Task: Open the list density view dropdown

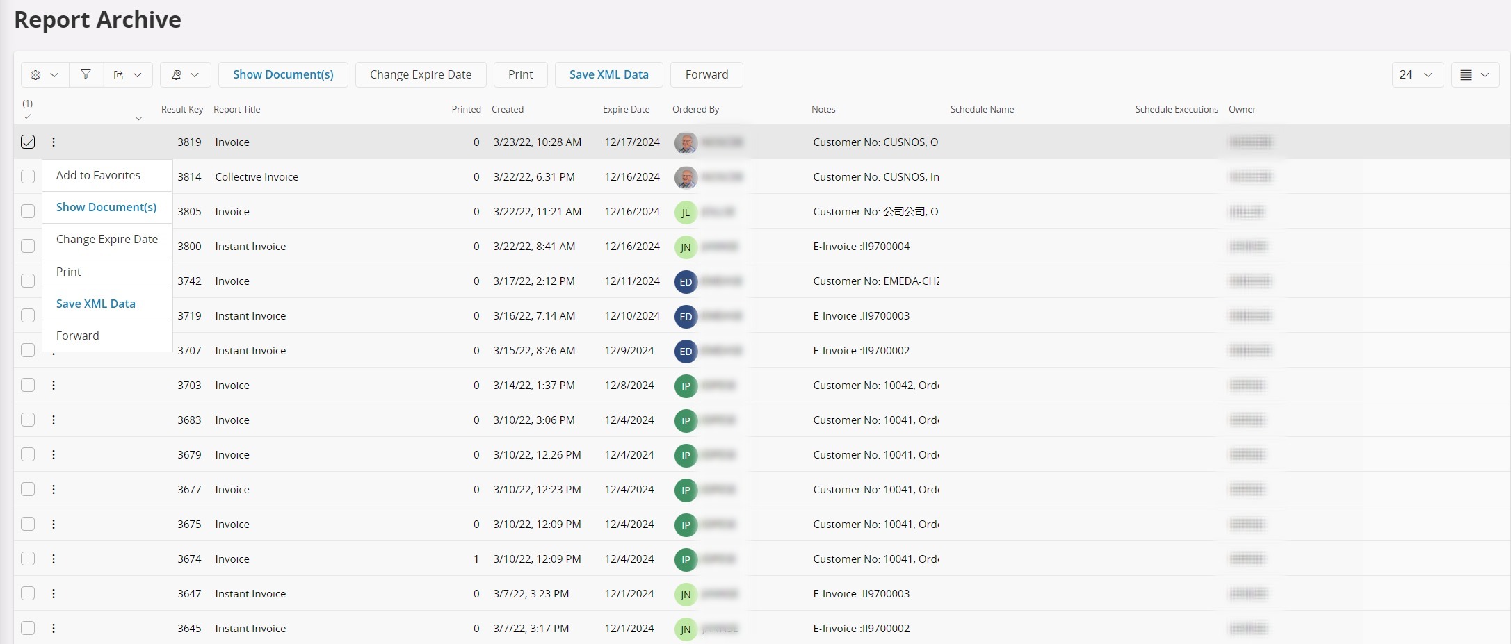Action: pos(1474,75)
